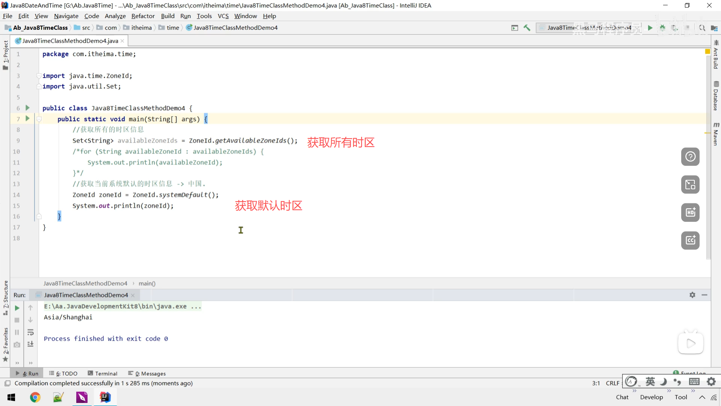Toggle soft-wrap in Run console
The width and height of the screenshot is (721, 406).
pos(30,332)
